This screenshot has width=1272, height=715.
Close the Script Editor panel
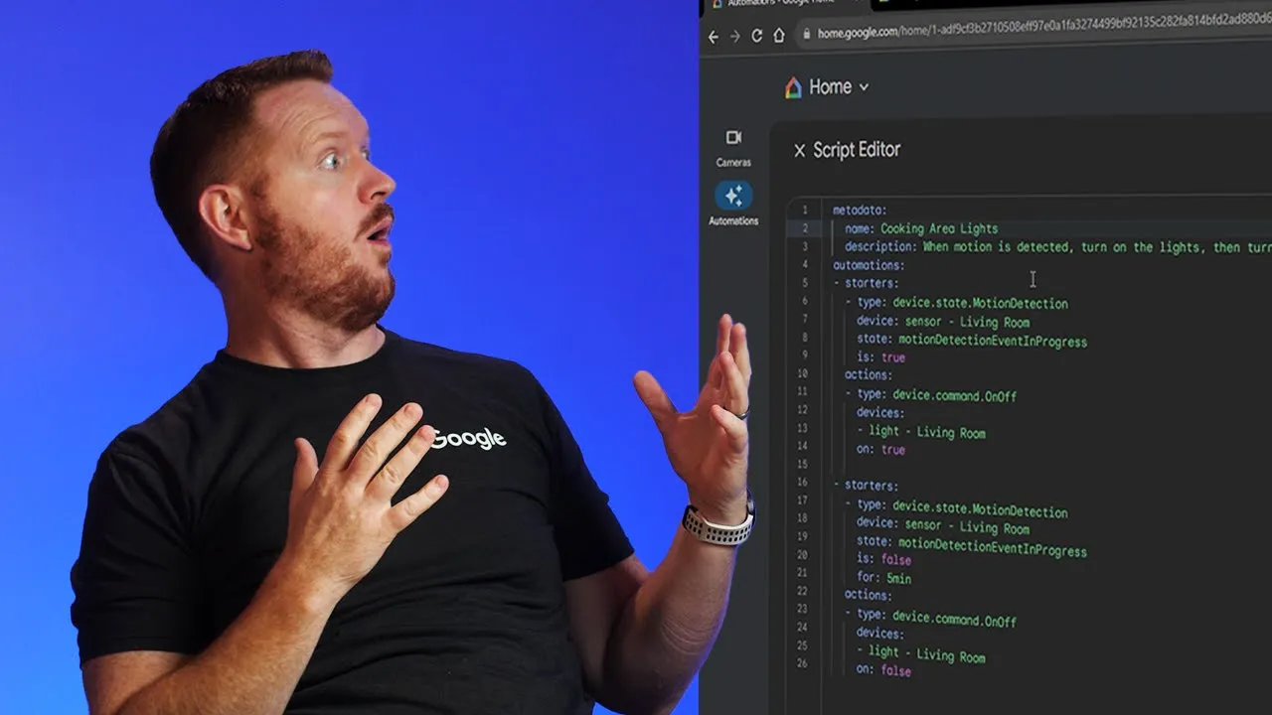click(799, 151)
